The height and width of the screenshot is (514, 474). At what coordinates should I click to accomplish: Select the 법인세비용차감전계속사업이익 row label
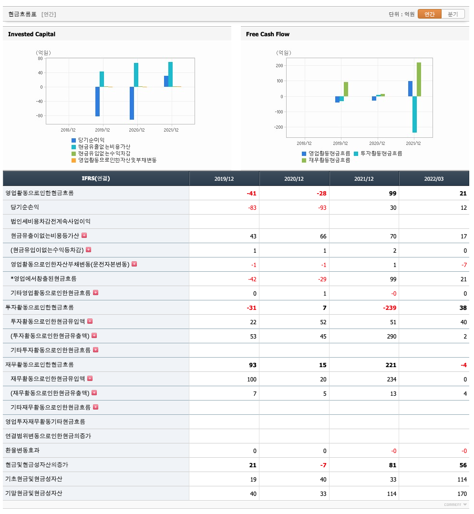point(51,221)
